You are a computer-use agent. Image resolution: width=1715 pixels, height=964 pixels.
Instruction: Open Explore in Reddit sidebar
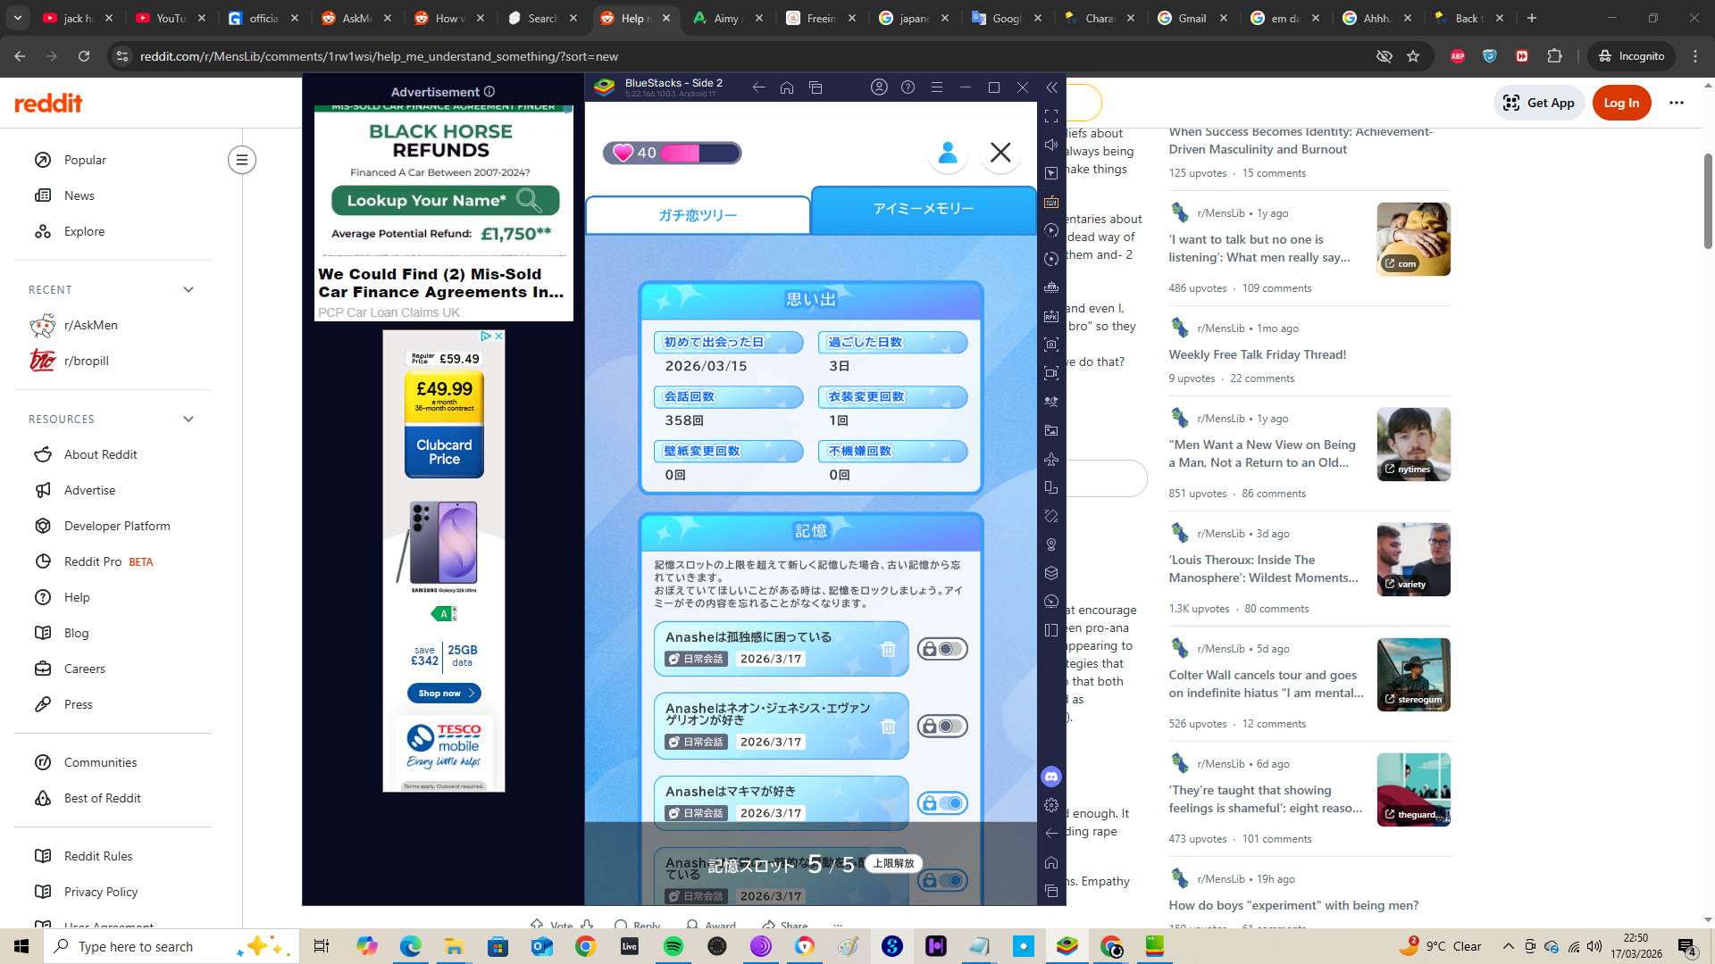(84, 231)
